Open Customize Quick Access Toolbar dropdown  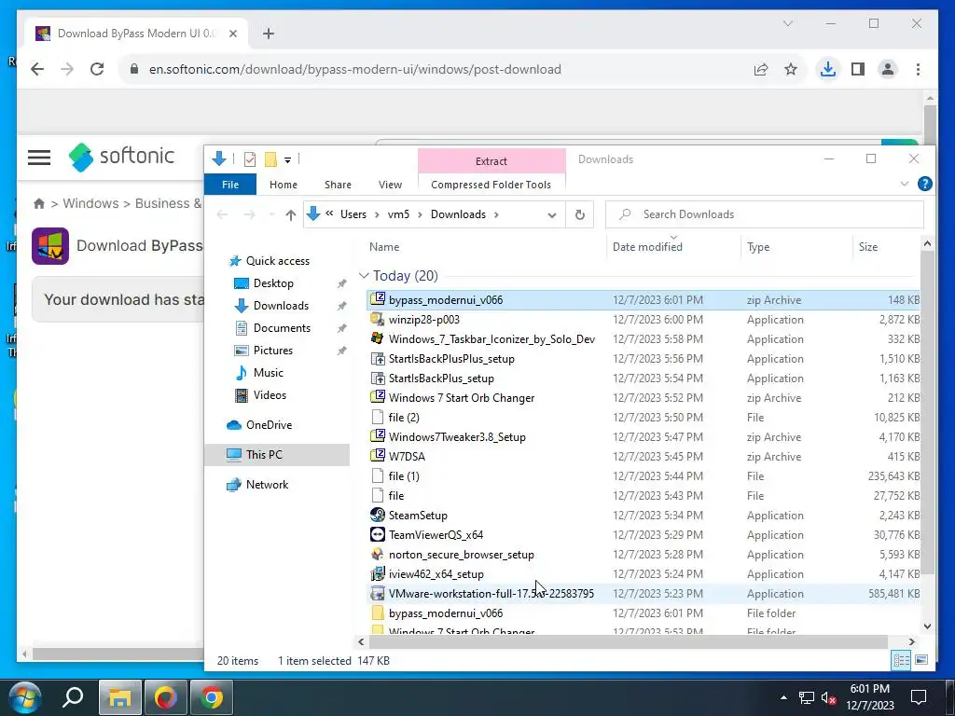[x=287, y=160]
